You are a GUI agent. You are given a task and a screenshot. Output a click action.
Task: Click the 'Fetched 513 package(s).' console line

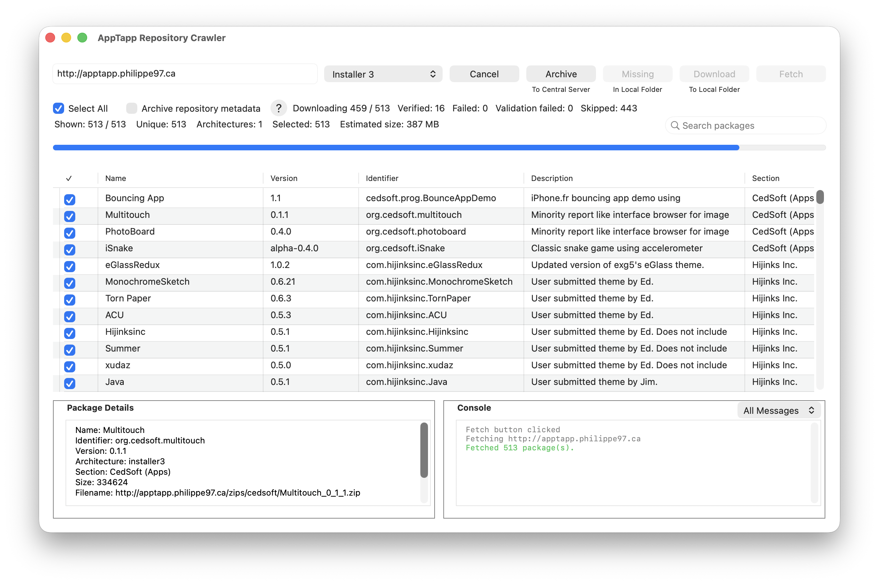coord(520,448)
